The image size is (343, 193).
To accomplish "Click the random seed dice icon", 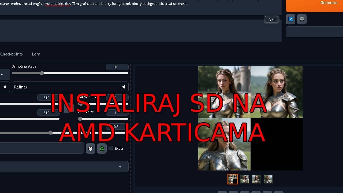I will 91,149.
